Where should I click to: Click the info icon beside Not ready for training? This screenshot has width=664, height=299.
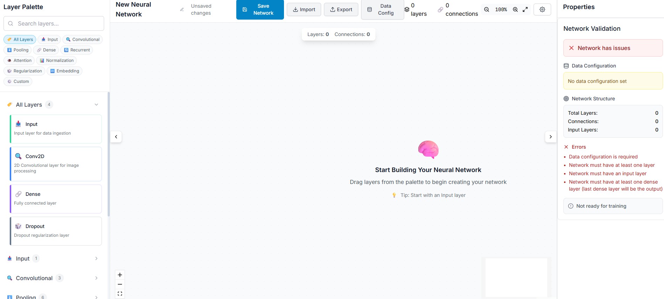[x=571, y=206]
